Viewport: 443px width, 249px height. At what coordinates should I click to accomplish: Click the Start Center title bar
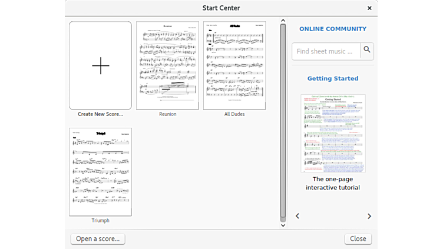221,8
